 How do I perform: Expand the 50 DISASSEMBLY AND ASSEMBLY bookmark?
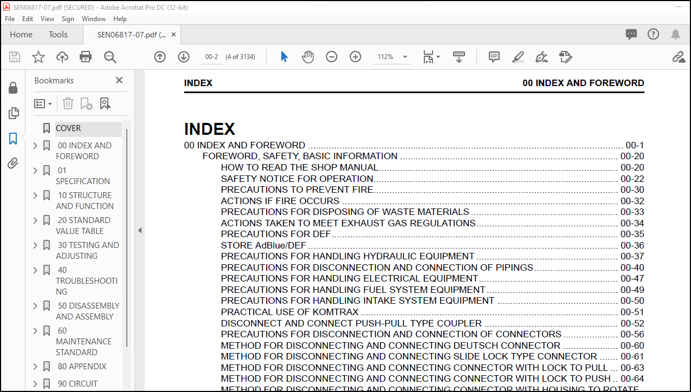pos(35,306)
